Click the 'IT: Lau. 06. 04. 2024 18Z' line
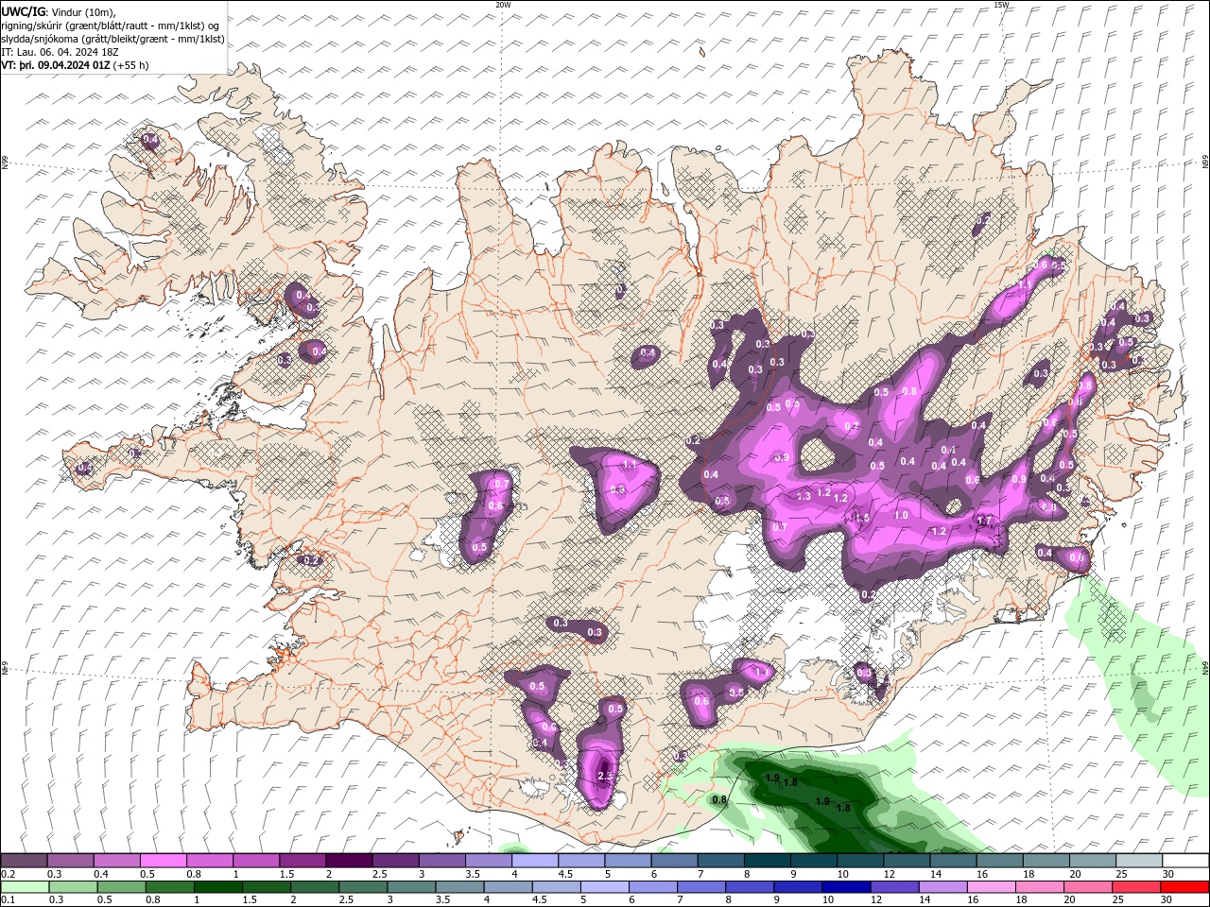This screenshot has width=1210, height=907. (60, 52)
